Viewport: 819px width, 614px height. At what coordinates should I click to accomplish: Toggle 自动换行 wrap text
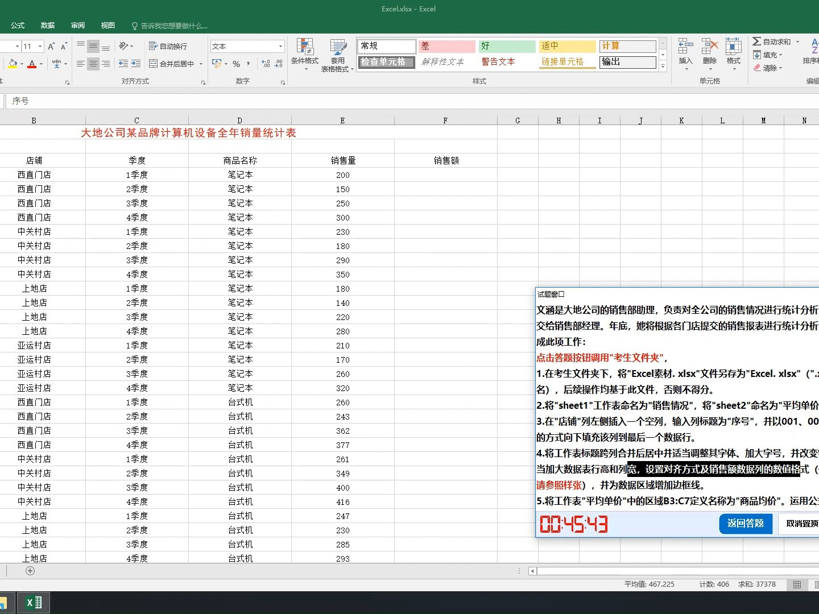168,46
